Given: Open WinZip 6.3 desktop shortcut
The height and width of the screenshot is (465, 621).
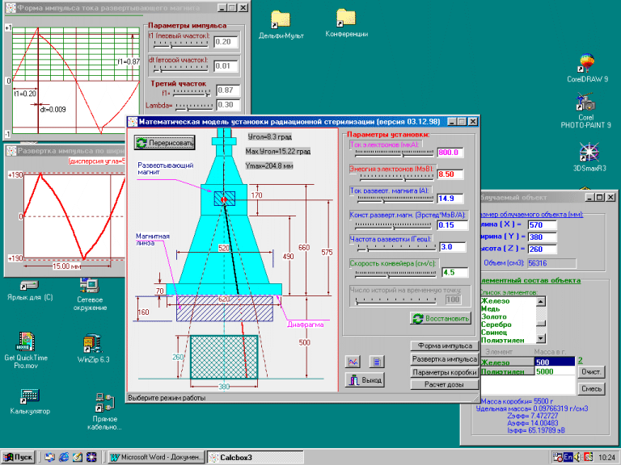Looking at the screenshot, I should point(93,341).
